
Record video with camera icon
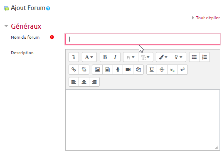[128, 70]
